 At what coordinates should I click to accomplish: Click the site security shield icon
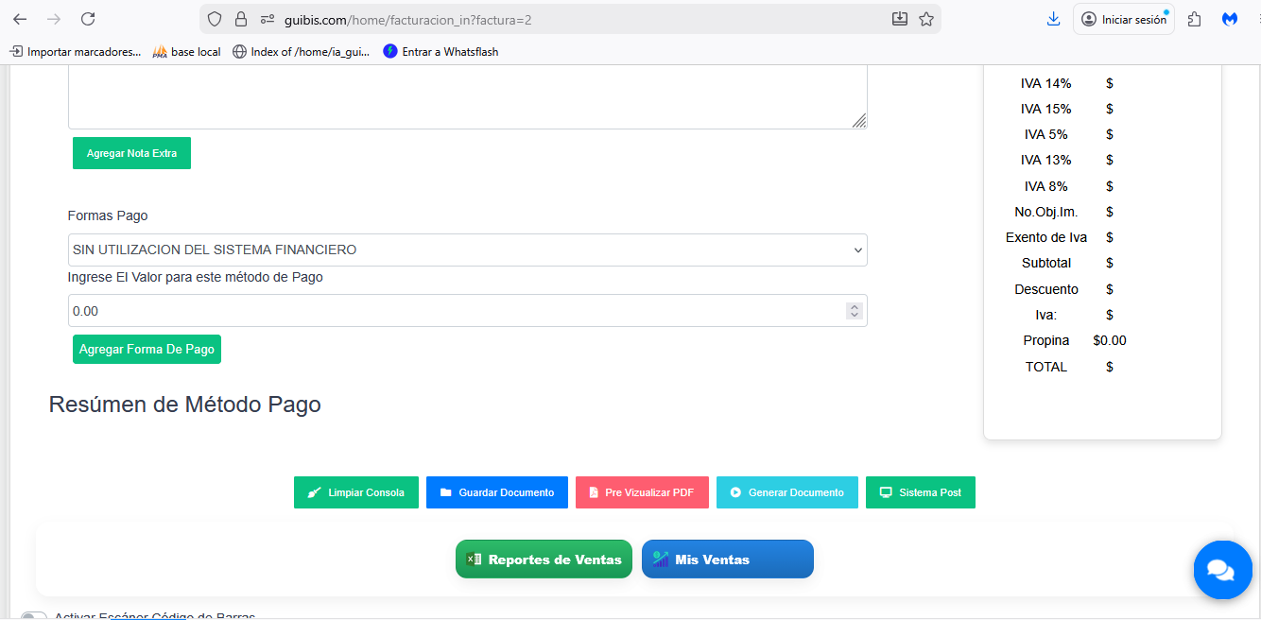point(215,19)
